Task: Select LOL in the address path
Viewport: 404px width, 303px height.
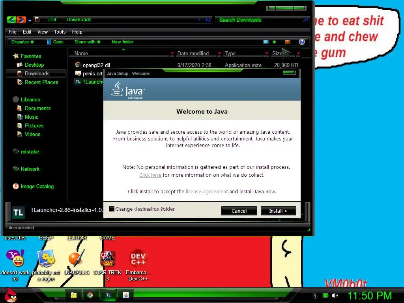Action: pos(53,20)
